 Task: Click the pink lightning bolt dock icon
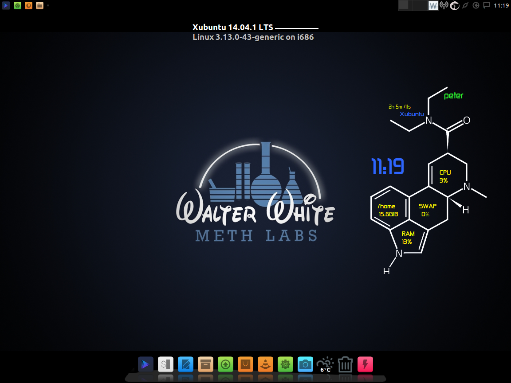click(365, 364)
